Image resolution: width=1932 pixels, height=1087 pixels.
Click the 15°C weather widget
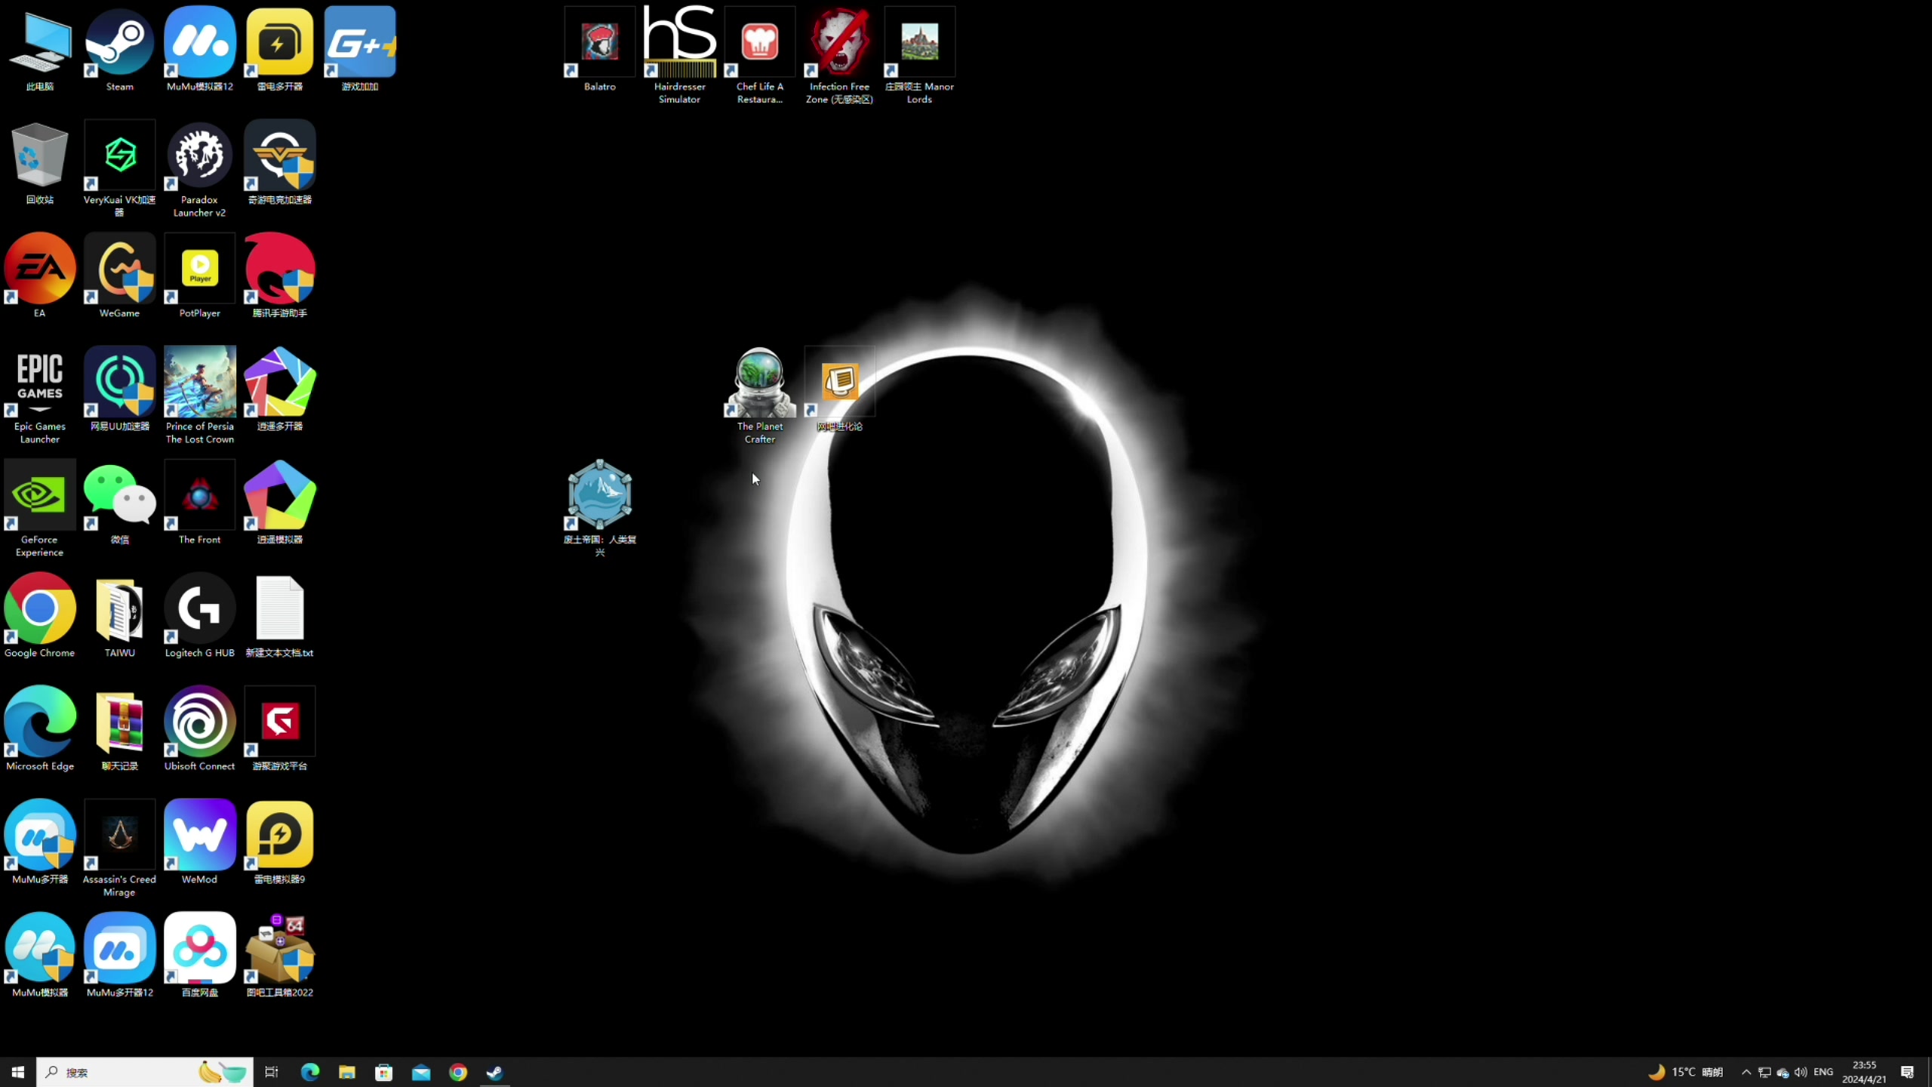1684,1072
